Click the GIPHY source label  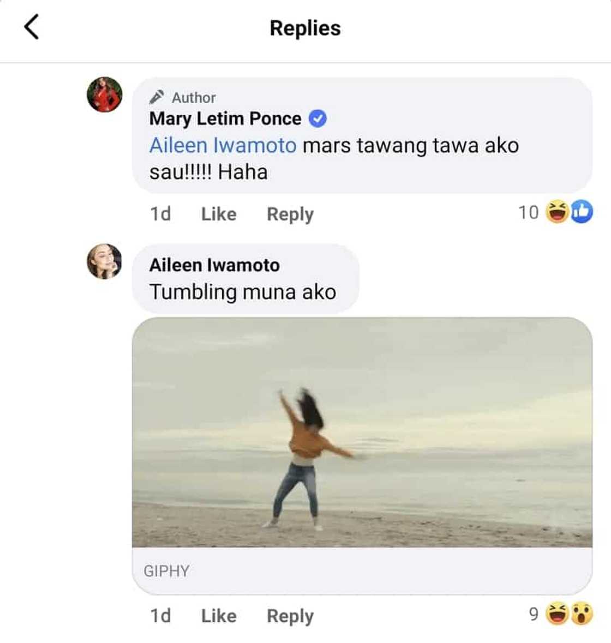click(166, 571)
